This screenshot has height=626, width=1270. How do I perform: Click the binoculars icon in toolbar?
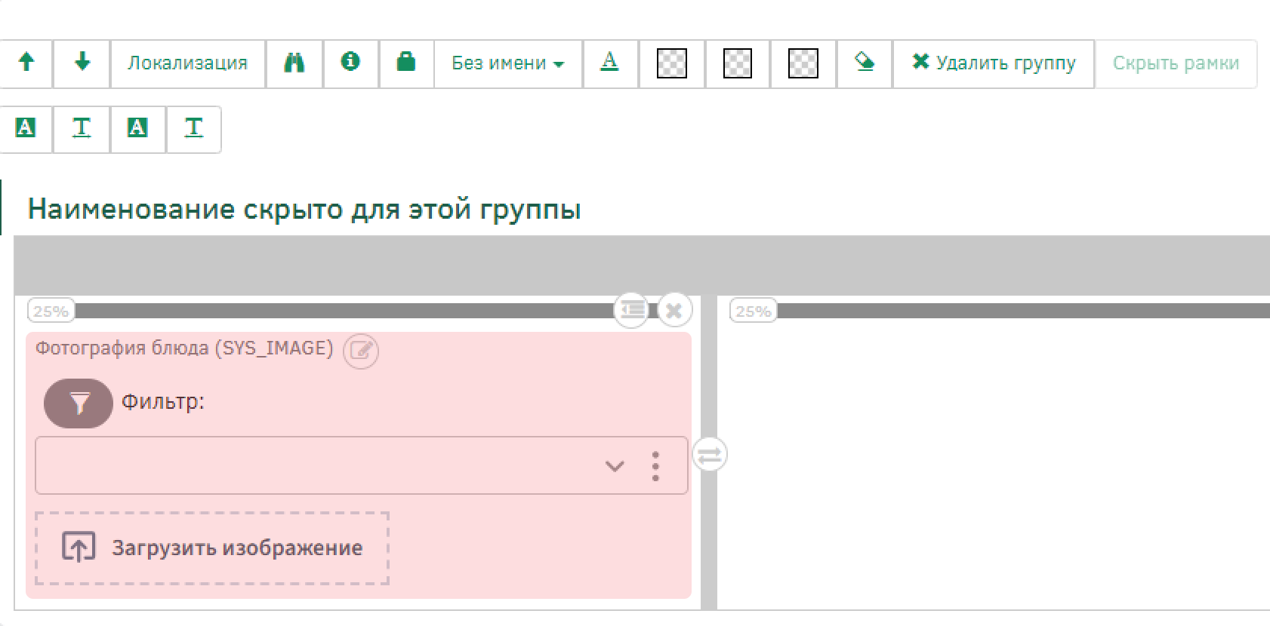pos(294,63)
